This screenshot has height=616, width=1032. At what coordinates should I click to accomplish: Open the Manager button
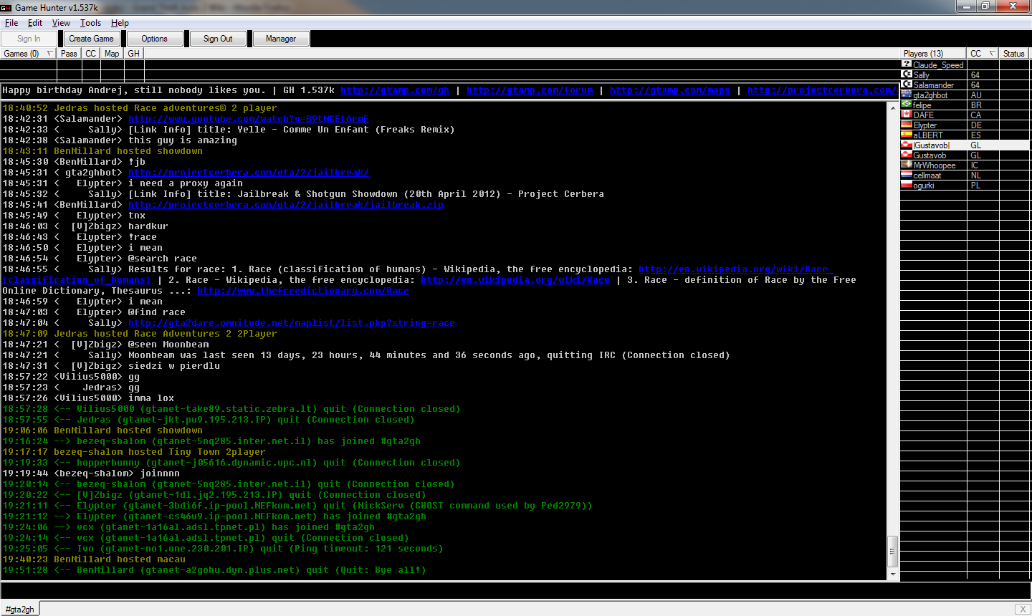[x=281, y=39]
